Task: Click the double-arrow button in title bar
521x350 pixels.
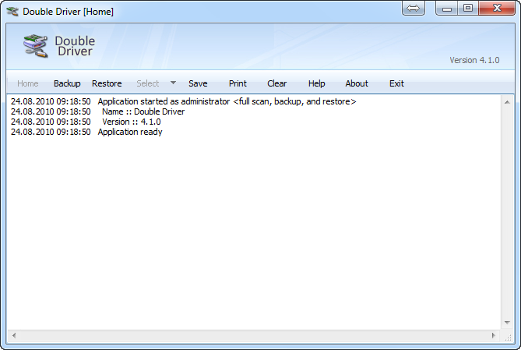Action: tap(414, 8)
